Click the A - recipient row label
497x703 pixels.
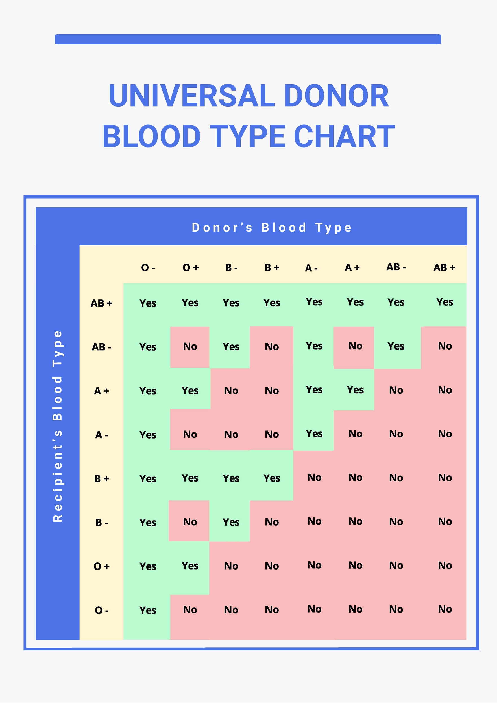coord(101,435)
